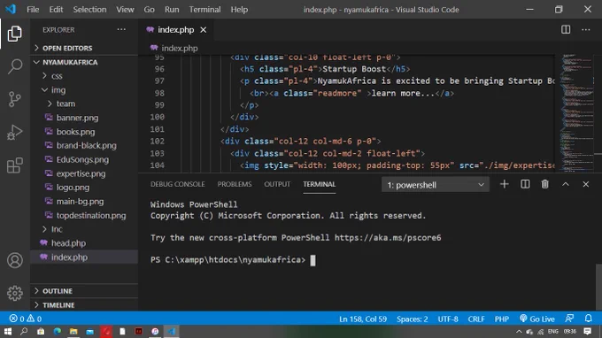The width and height of the screenshot is (602, 338).
Task: Select the Terminal panel tab
Action: [x=319, y=184]
